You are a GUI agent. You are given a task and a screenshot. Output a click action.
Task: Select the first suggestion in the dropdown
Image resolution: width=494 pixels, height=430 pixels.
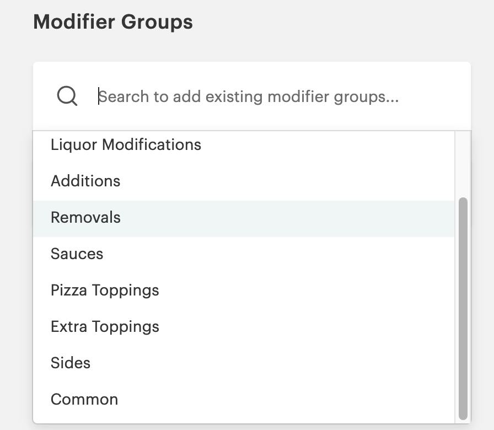click(x=126, y=145)
